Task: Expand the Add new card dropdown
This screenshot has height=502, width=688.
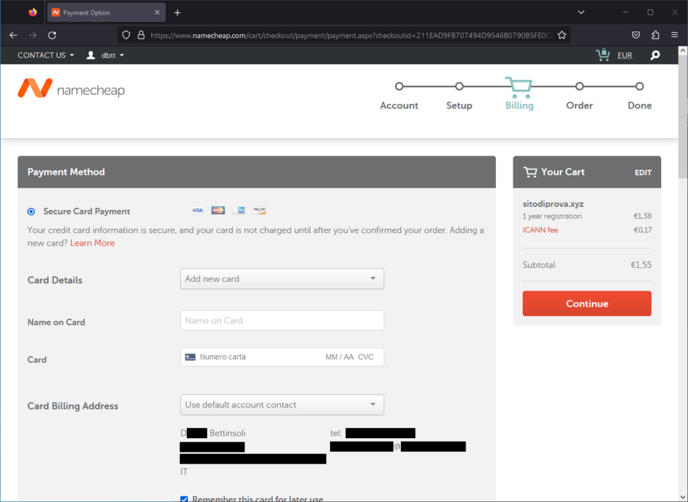Action: click(282, 279)
